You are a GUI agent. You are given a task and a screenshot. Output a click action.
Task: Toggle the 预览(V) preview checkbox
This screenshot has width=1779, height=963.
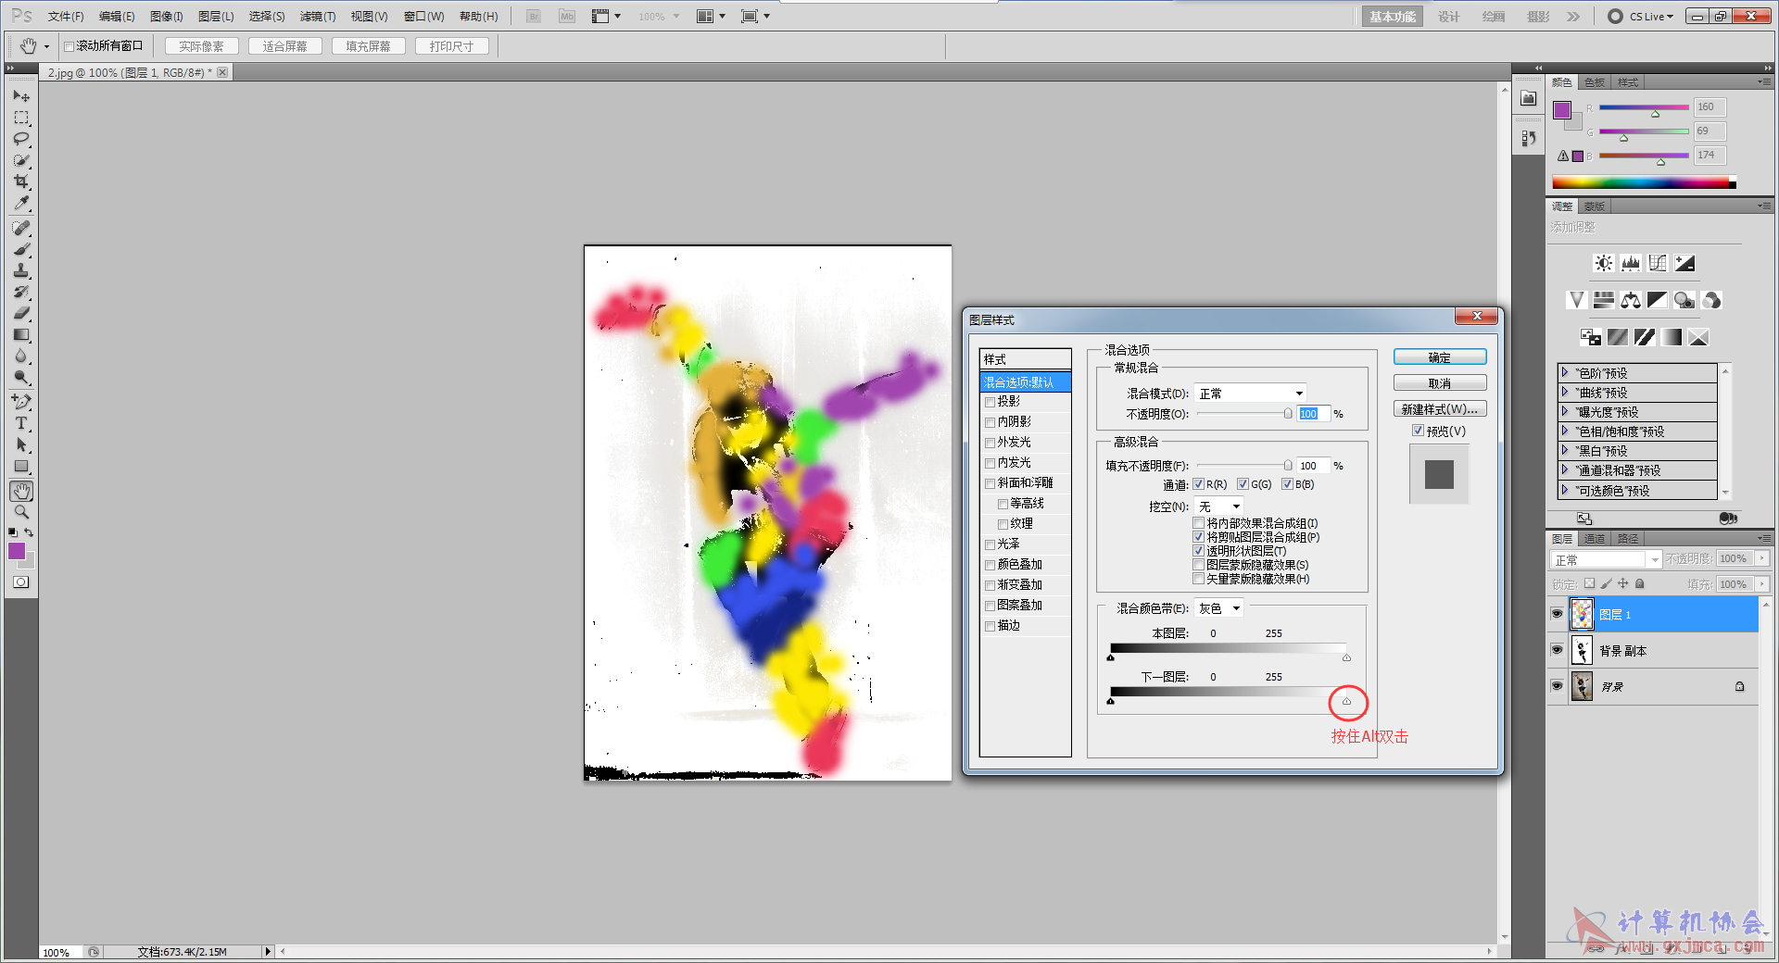point(1418,431)
